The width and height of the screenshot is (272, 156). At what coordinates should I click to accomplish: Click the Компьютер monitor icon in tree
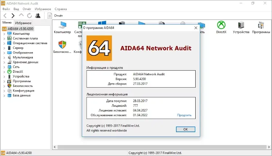pyautogui.click(x=9, y=34)
